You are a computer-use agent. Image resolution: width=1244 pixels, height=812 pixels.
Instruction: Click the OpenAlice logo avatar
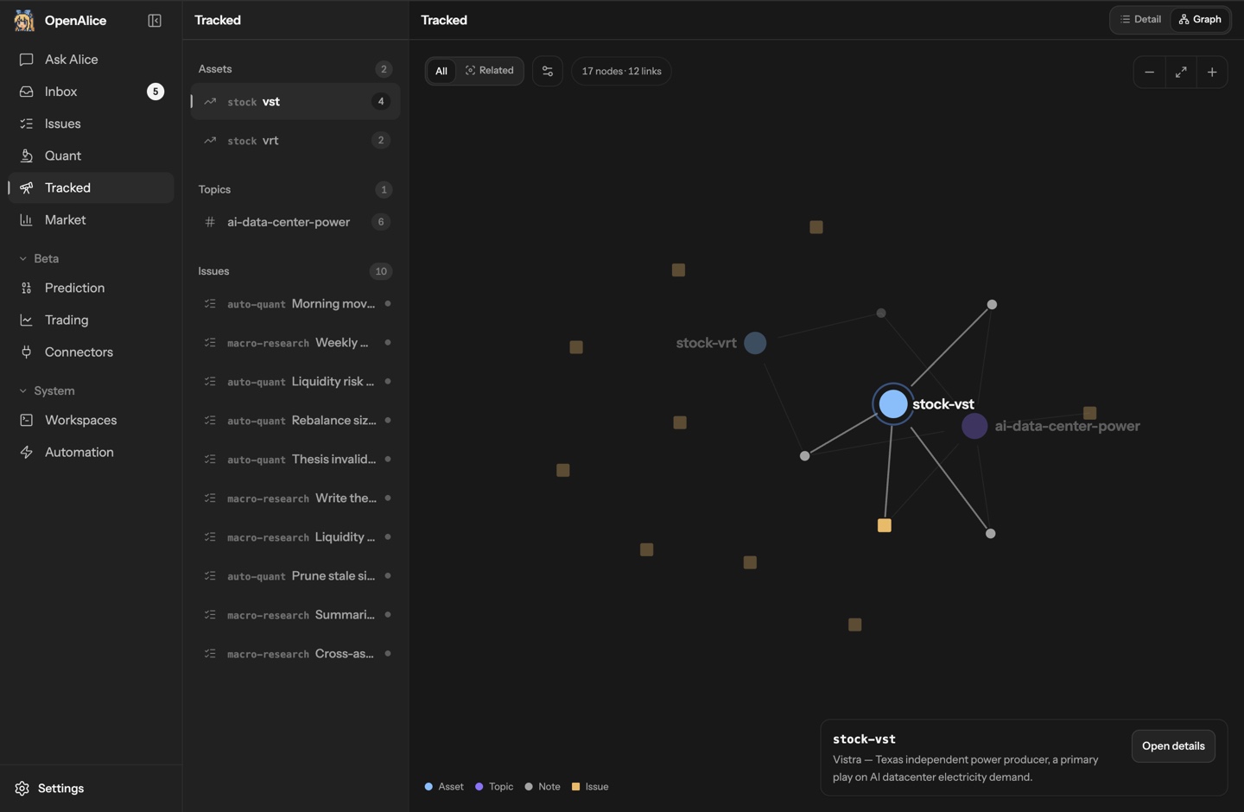[24, 20]
